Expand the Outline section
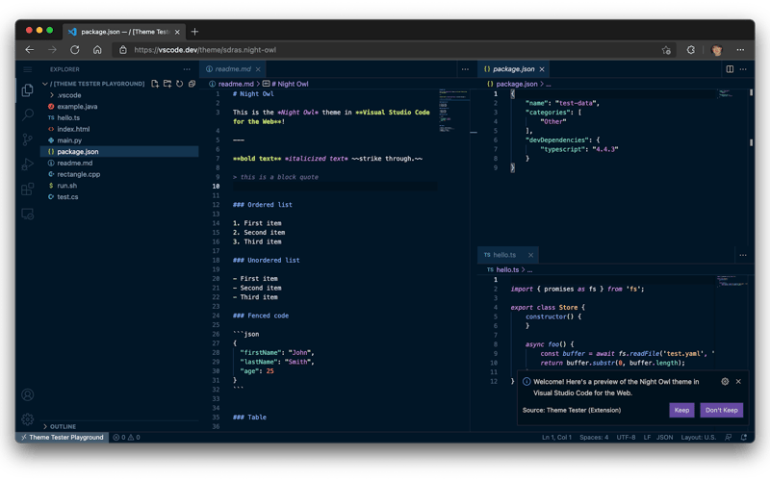 tap(60, 426)
